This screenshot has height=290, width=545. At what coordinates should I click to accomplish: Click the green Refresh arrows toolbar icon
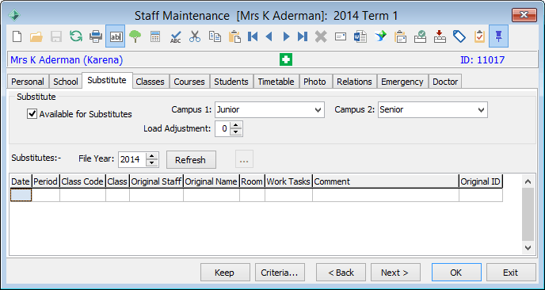point(76,36)
